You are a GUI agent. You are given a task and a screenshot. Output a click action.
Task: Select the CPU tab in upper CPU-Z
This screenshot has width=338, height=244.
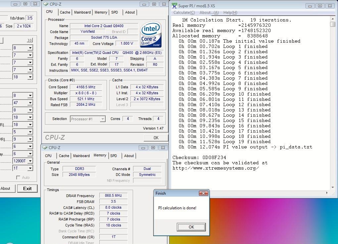[49, 12]
